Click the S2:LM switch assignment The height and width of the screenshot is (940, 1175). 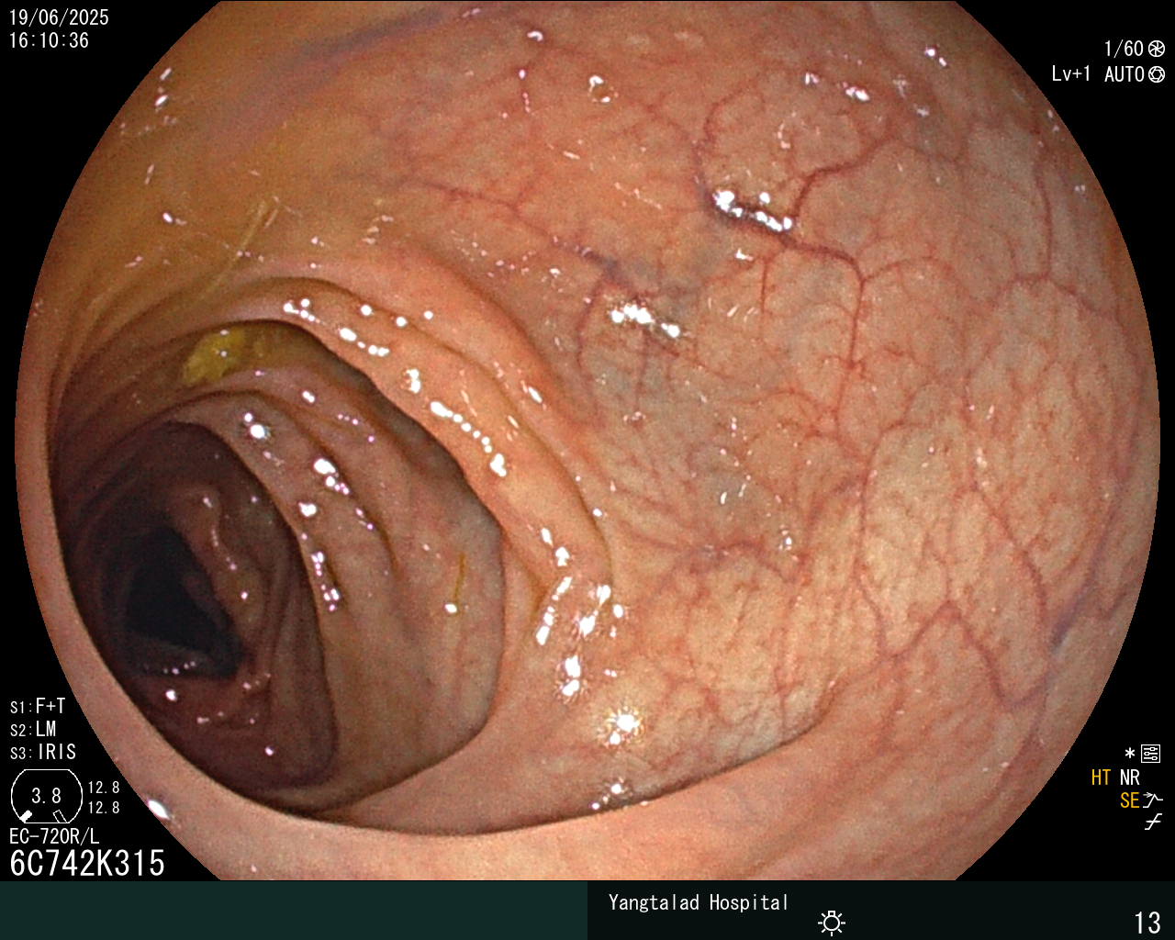pyautogui.click(x=33, y=730)
